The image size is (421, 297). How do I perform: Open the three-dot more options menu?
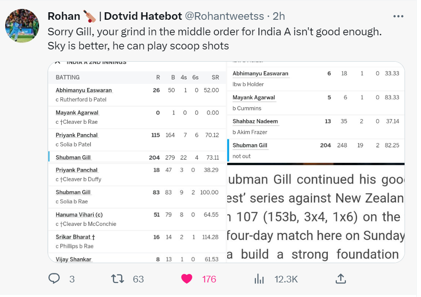pos(398,16)
